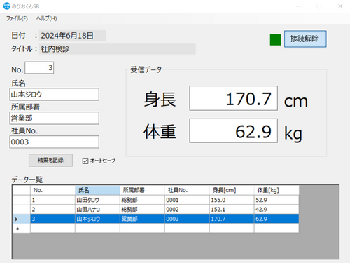This screenshot has width=350, height=263.
Task: Select the cell 山田タロウ
Action: pos(97,200)
